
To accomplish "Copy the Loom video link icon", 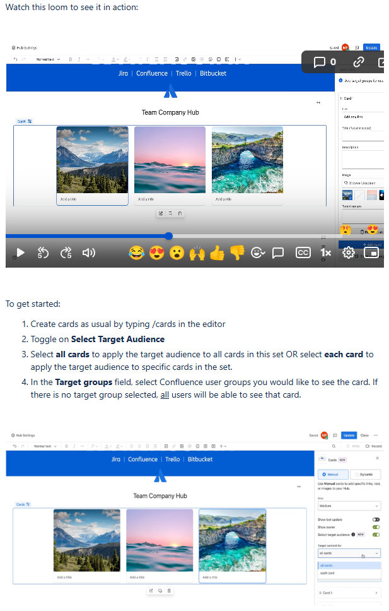I will [359, 62].
